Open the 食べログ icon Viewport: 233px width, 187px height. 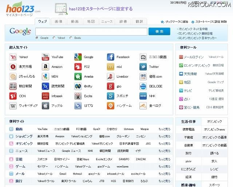tap(143, 106)
